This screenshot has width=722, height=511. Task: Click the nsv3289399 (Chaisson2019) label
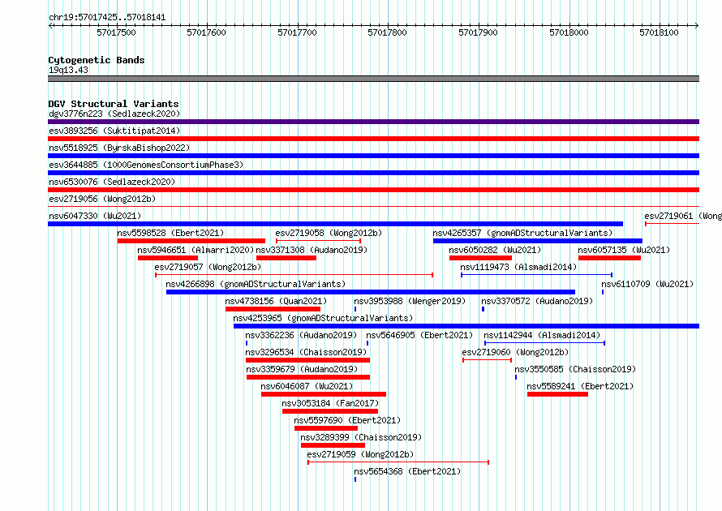(x=361, y=437)
